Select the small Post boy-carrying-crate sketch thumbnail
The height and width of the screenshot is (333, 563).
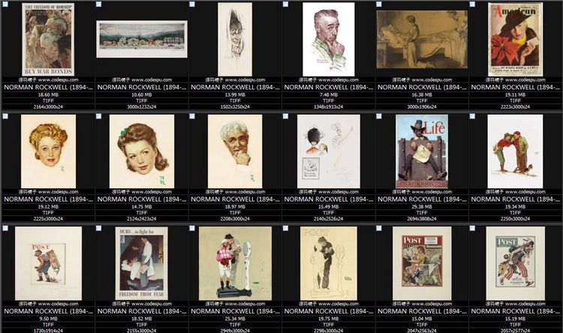tap(49, 263)
